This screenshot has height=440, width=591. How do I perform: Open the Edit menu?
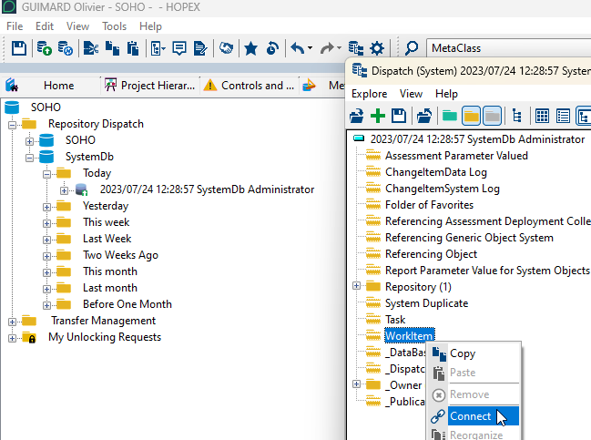click(x=45, y=26)
